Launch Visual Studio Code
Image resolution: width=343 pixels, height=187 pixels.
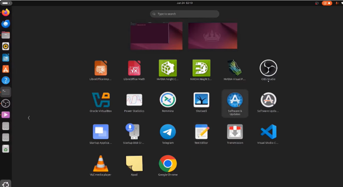268,134
